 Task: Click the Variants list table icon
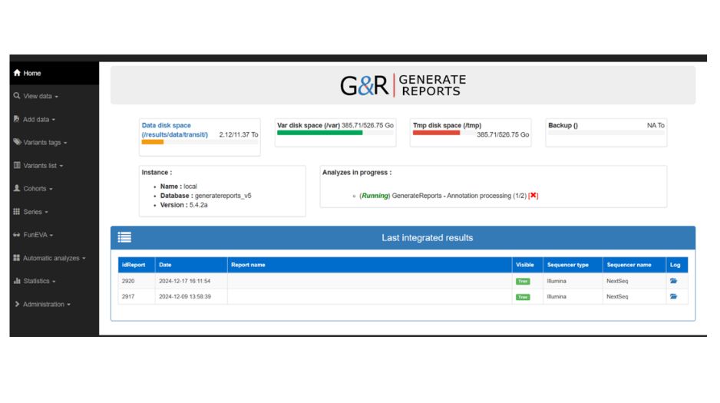click(x=17, y=165)
